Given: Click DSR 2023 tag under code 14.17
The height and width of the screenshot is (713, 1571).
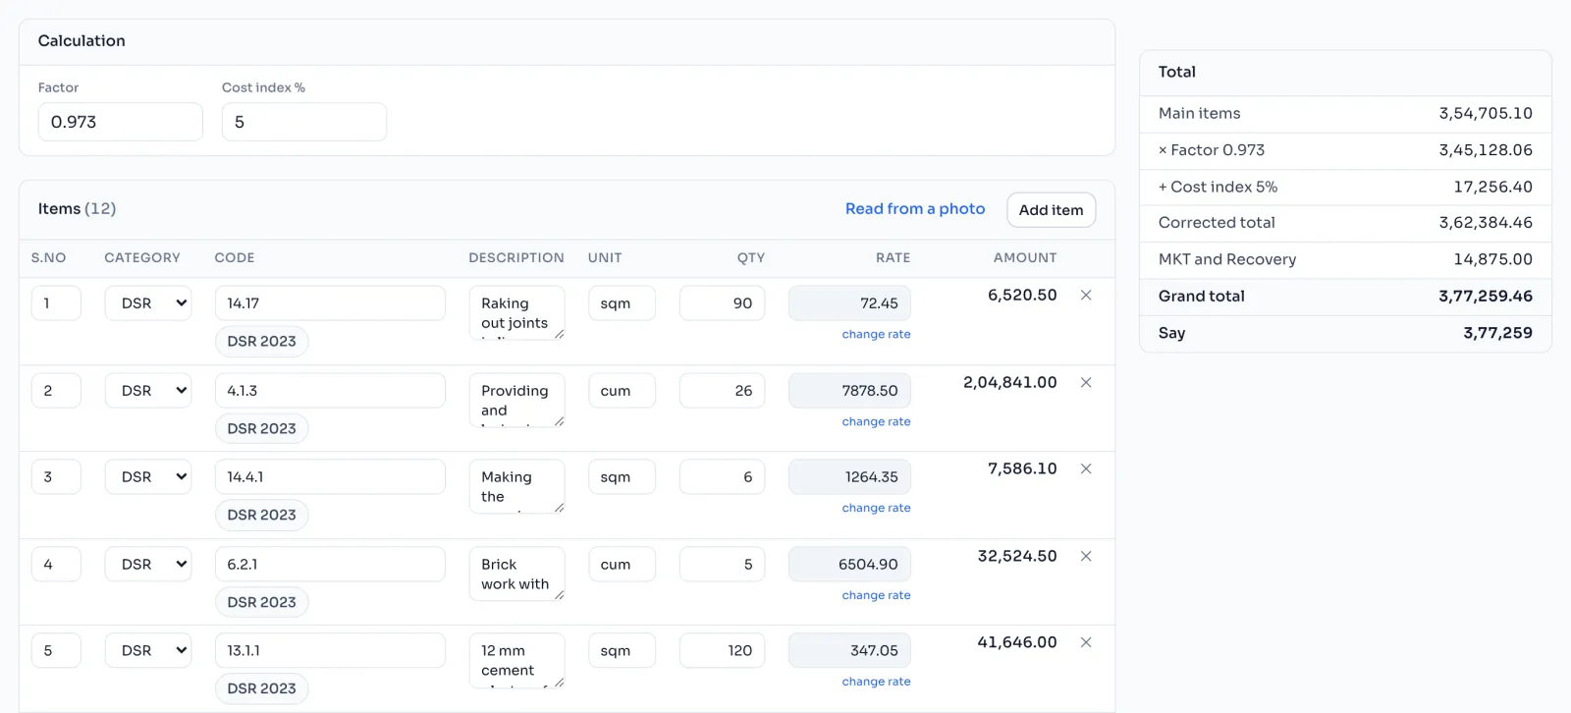Looking at the screenshot, I should 261,341.
